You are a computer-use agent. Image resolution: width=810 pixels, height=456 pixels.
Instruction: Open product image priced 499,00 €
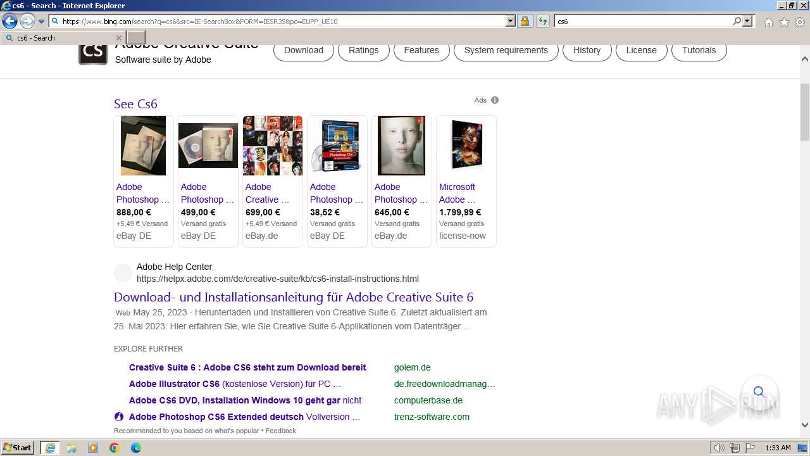click(208, 146)
